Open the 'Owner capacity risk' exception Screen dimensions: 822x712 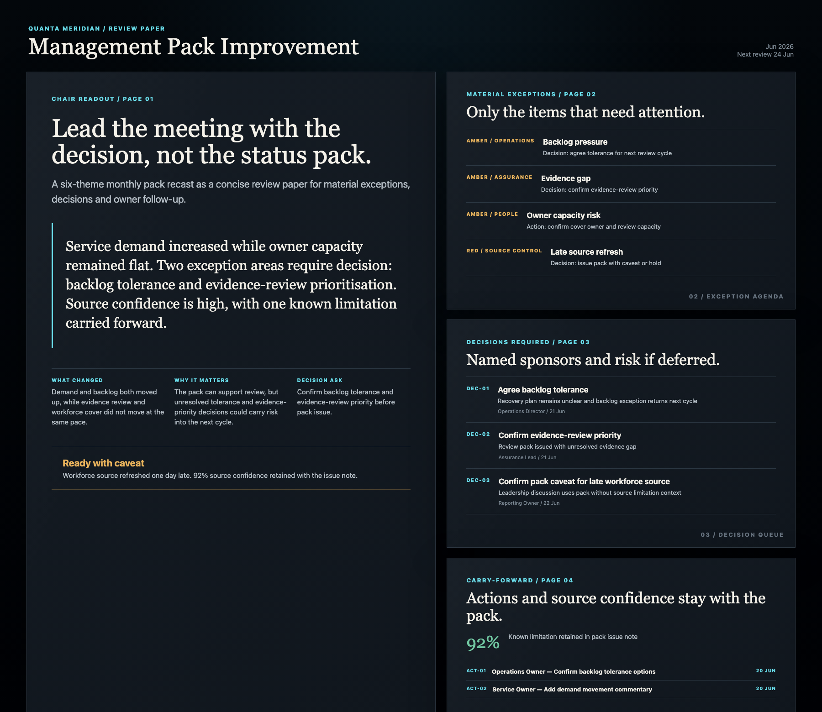621,220
